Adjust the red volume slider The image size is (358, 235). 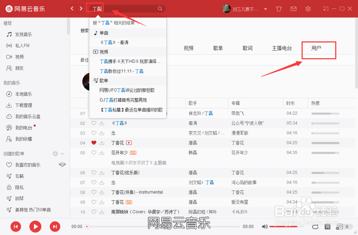[x=286, y=226]
